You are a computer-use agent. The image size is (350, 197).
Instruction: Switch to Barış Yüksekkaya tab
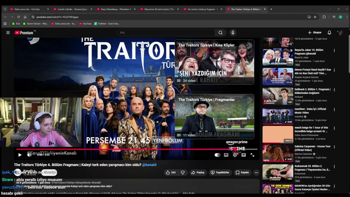(116, 9)
